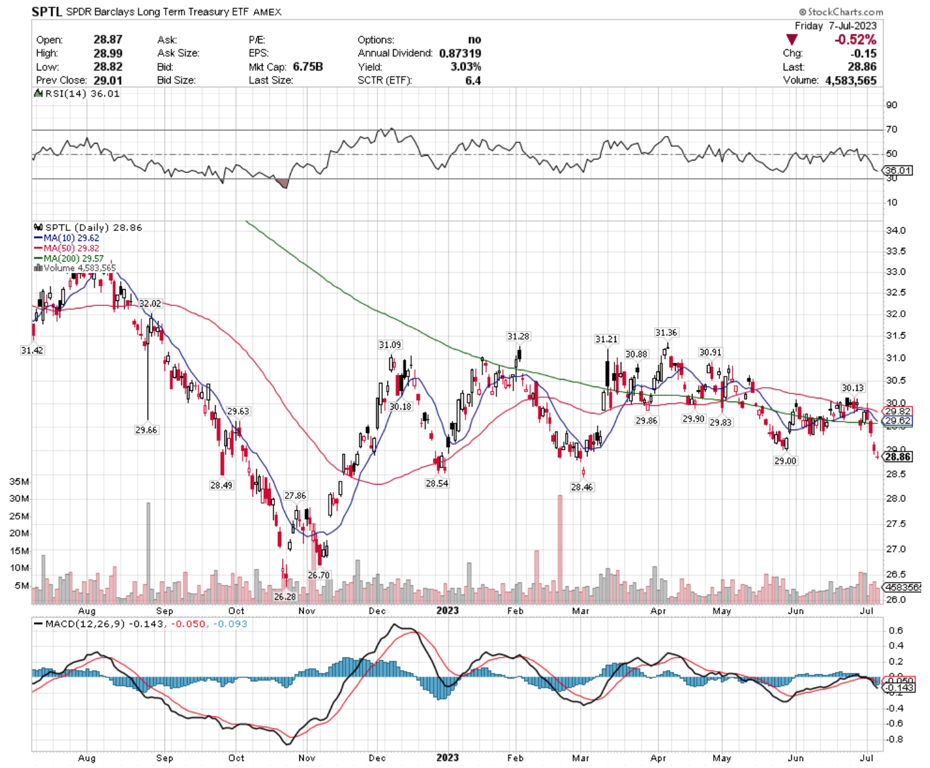Image resolution: width=930 pixels, height=768 pixels.
Task: Click the Options no value
Action: [474, 39]
